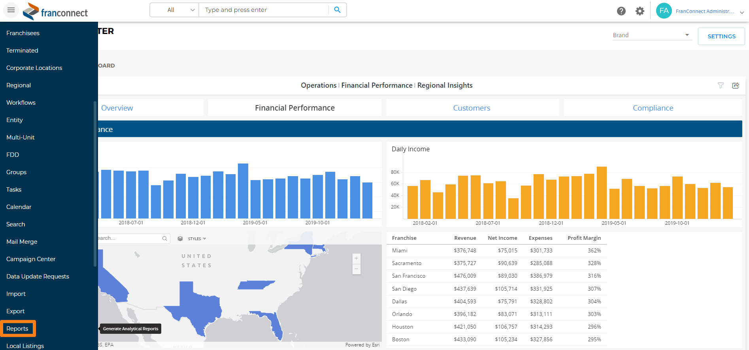The width and height of the screenshot is (749, 350).
Task: Zoom out on the map
Action: pyautogui.click(x=356, y=269)
